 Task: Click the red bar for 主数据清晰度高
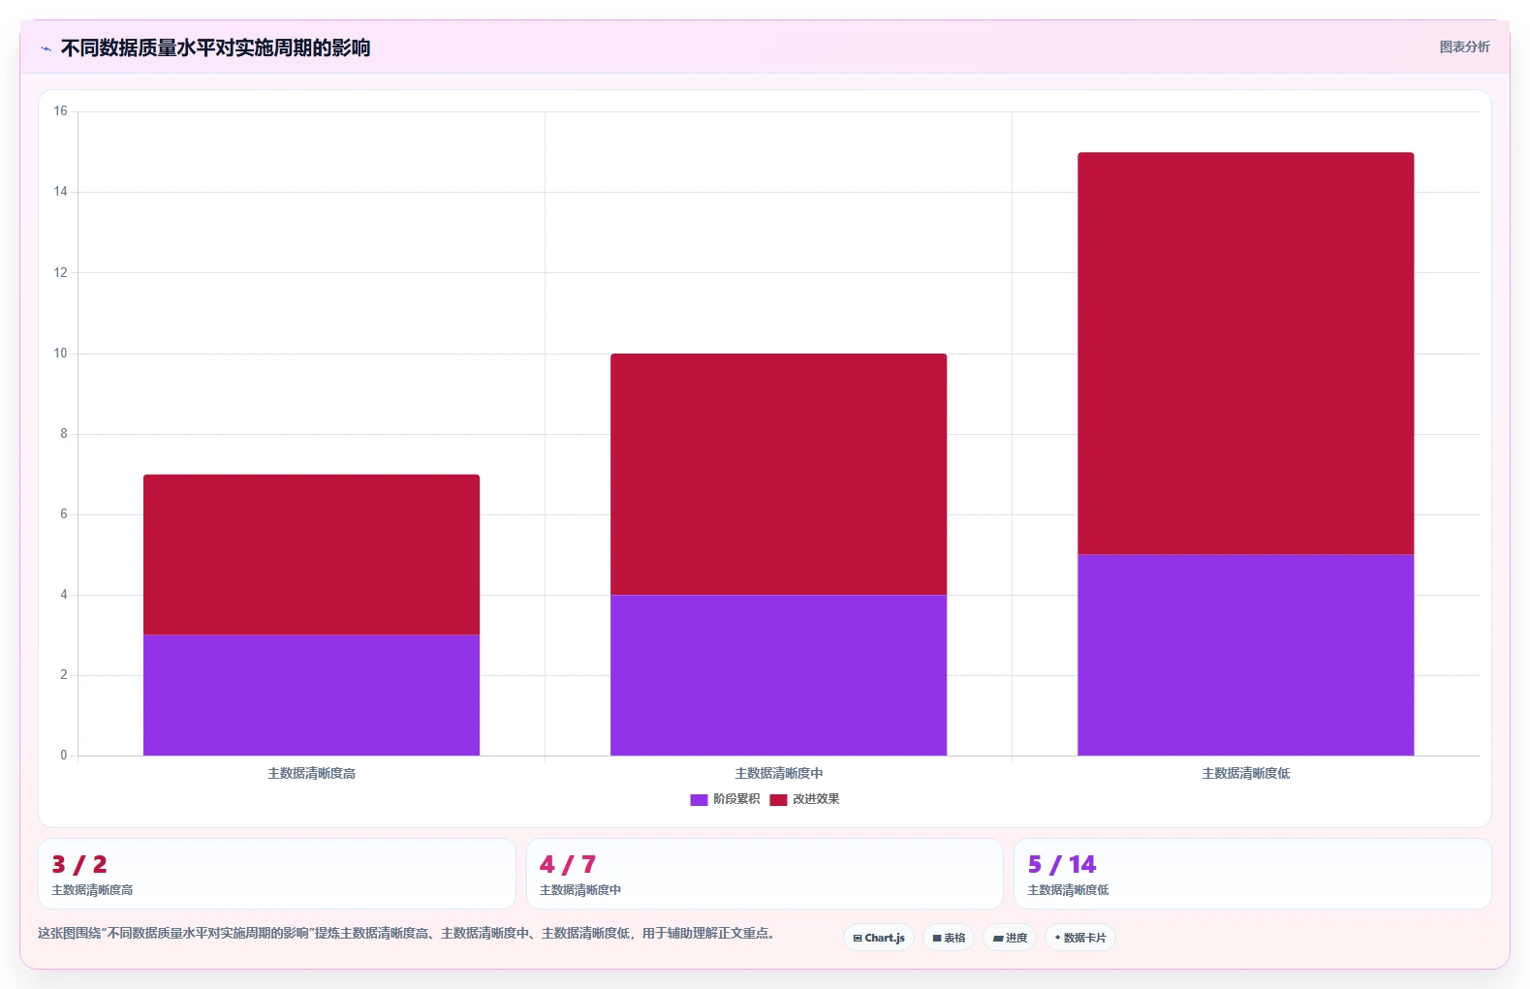click(311, 554)
